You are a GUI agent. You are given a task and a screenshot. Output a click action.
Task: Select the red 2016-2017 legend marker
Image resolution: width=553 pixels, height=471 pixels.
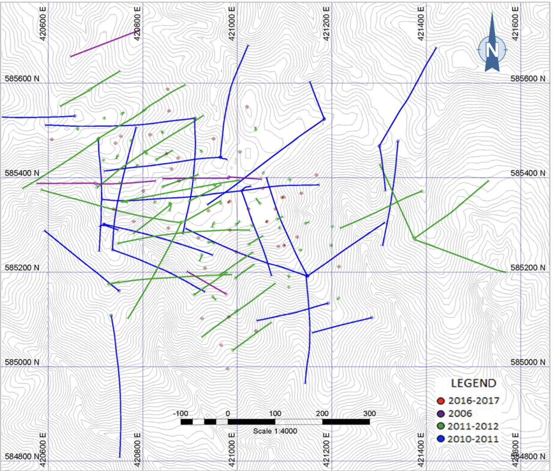(x=442, y=401)
